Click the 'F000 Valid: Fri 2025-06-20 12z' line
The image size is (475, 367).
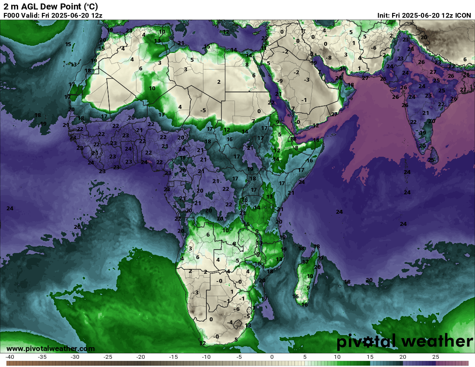(53, 16)
